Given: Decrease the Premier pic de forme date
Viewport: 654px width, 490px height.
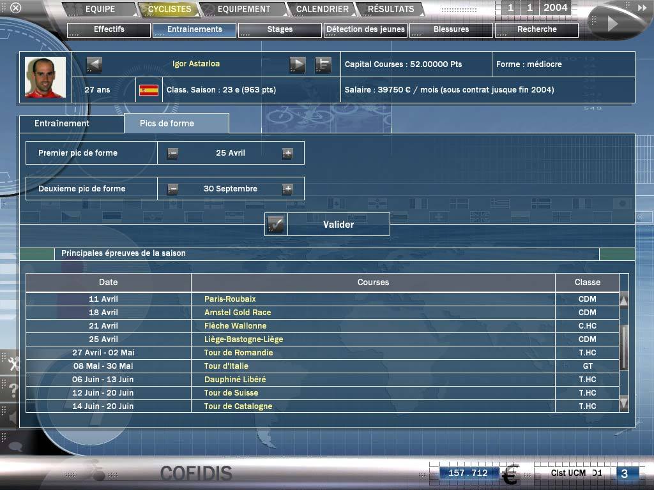Looking at the screenshot, I should (172, 153).
